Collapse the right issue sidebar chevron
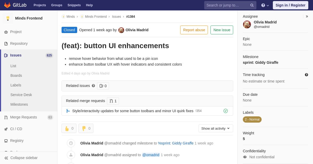Viewport: 313px width, 164px height. click(307, 16)
